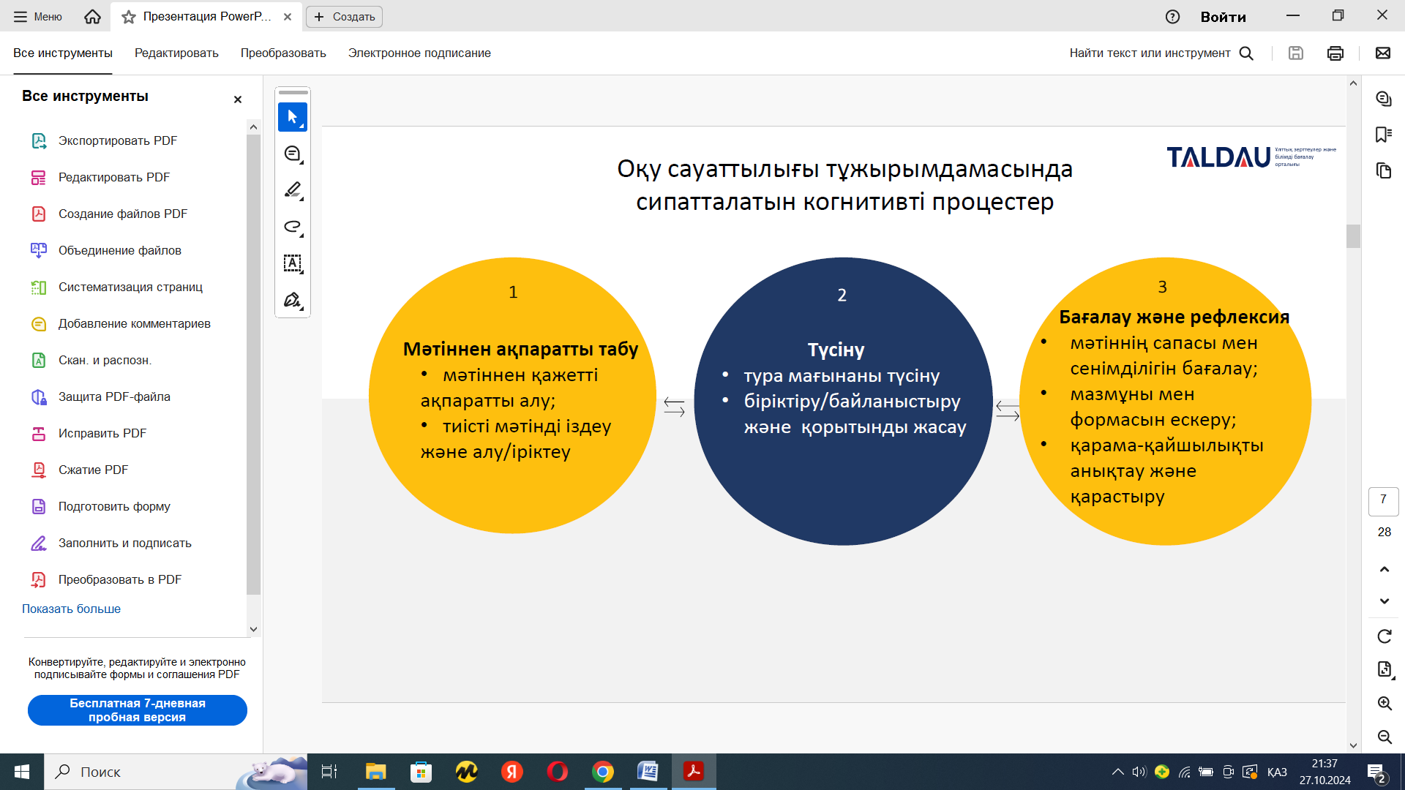Open Chrome from the taskbar

(x=602, y=772)
